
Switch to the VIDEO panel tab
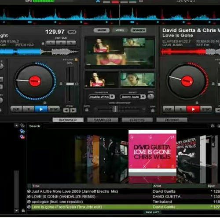[120, 30]
